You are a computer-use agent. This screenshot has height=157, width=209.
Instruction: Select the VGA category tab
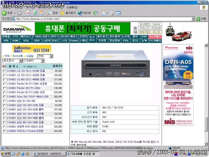(26, 41)
